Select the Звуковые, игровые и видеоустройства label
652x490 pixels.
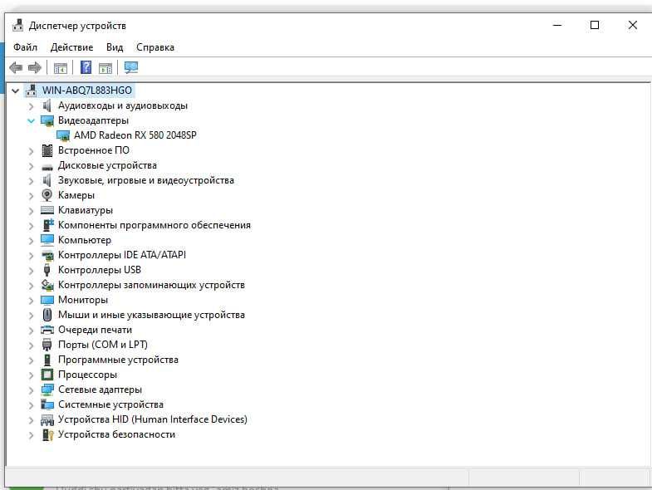[x=146, y=180]
